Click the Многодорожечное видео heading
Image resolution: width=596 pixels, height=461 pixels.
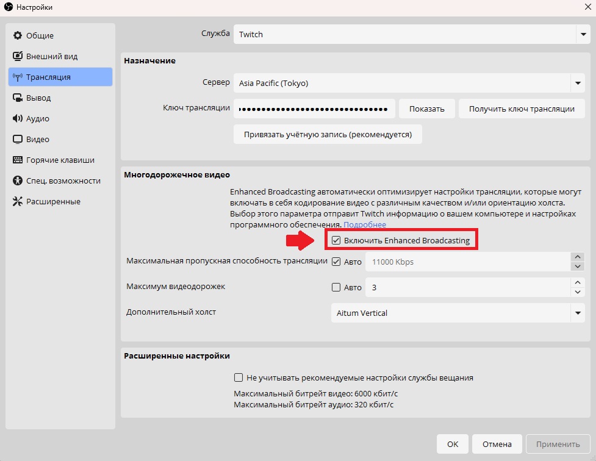tap(177, 175)
